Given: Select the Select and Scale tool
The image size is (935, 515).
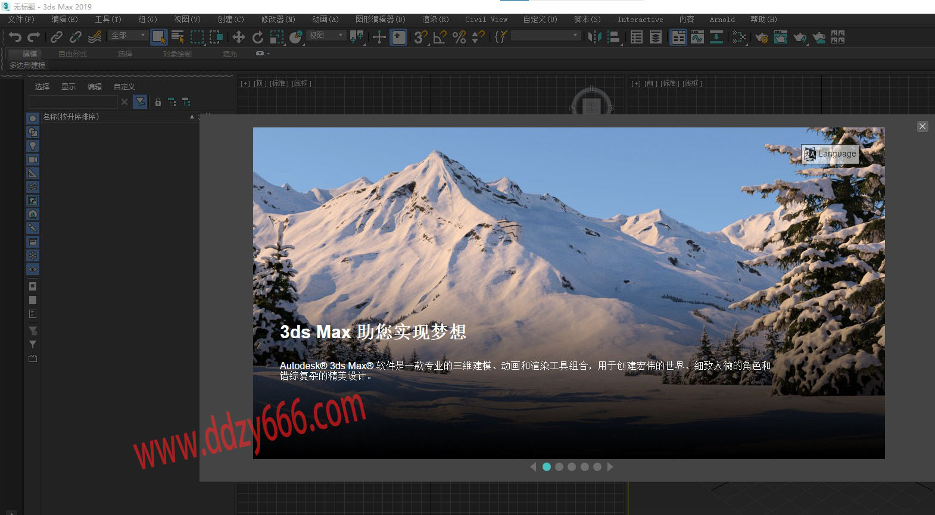Looking at the screenshot, I should tap(277, 38).
